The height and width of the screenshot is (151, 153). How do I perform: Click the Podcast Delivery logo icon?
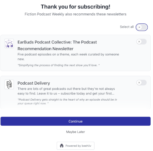(x=9, y=85)
